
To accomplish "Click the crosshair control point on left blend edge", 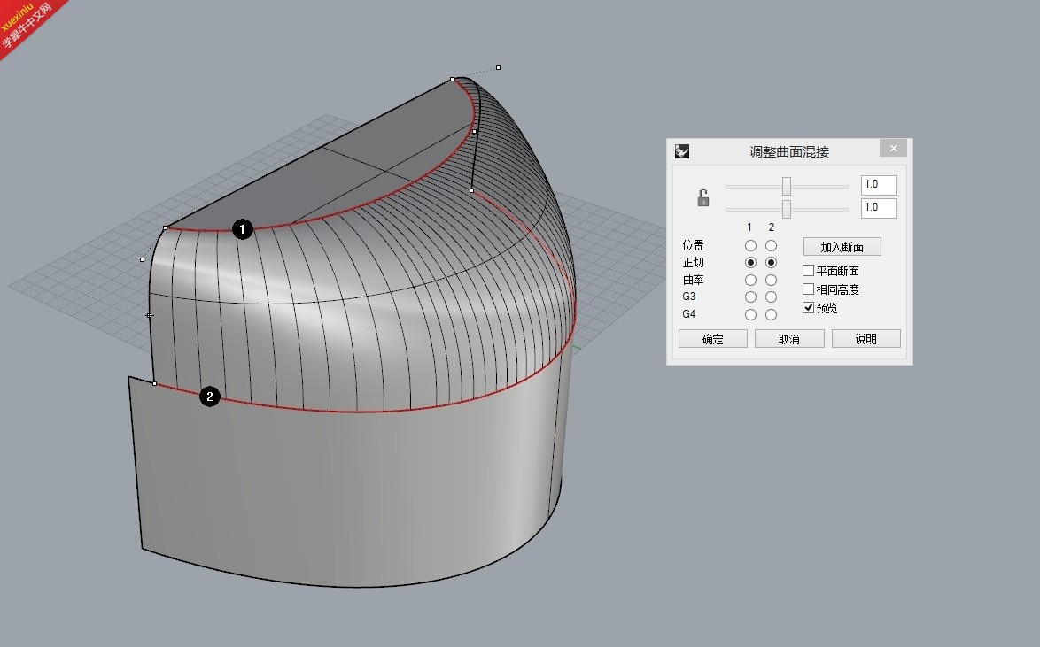I will [149, 316].
